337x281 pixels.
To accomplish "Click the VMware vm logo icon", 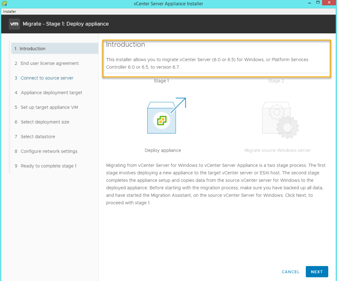I will (14, 24).
